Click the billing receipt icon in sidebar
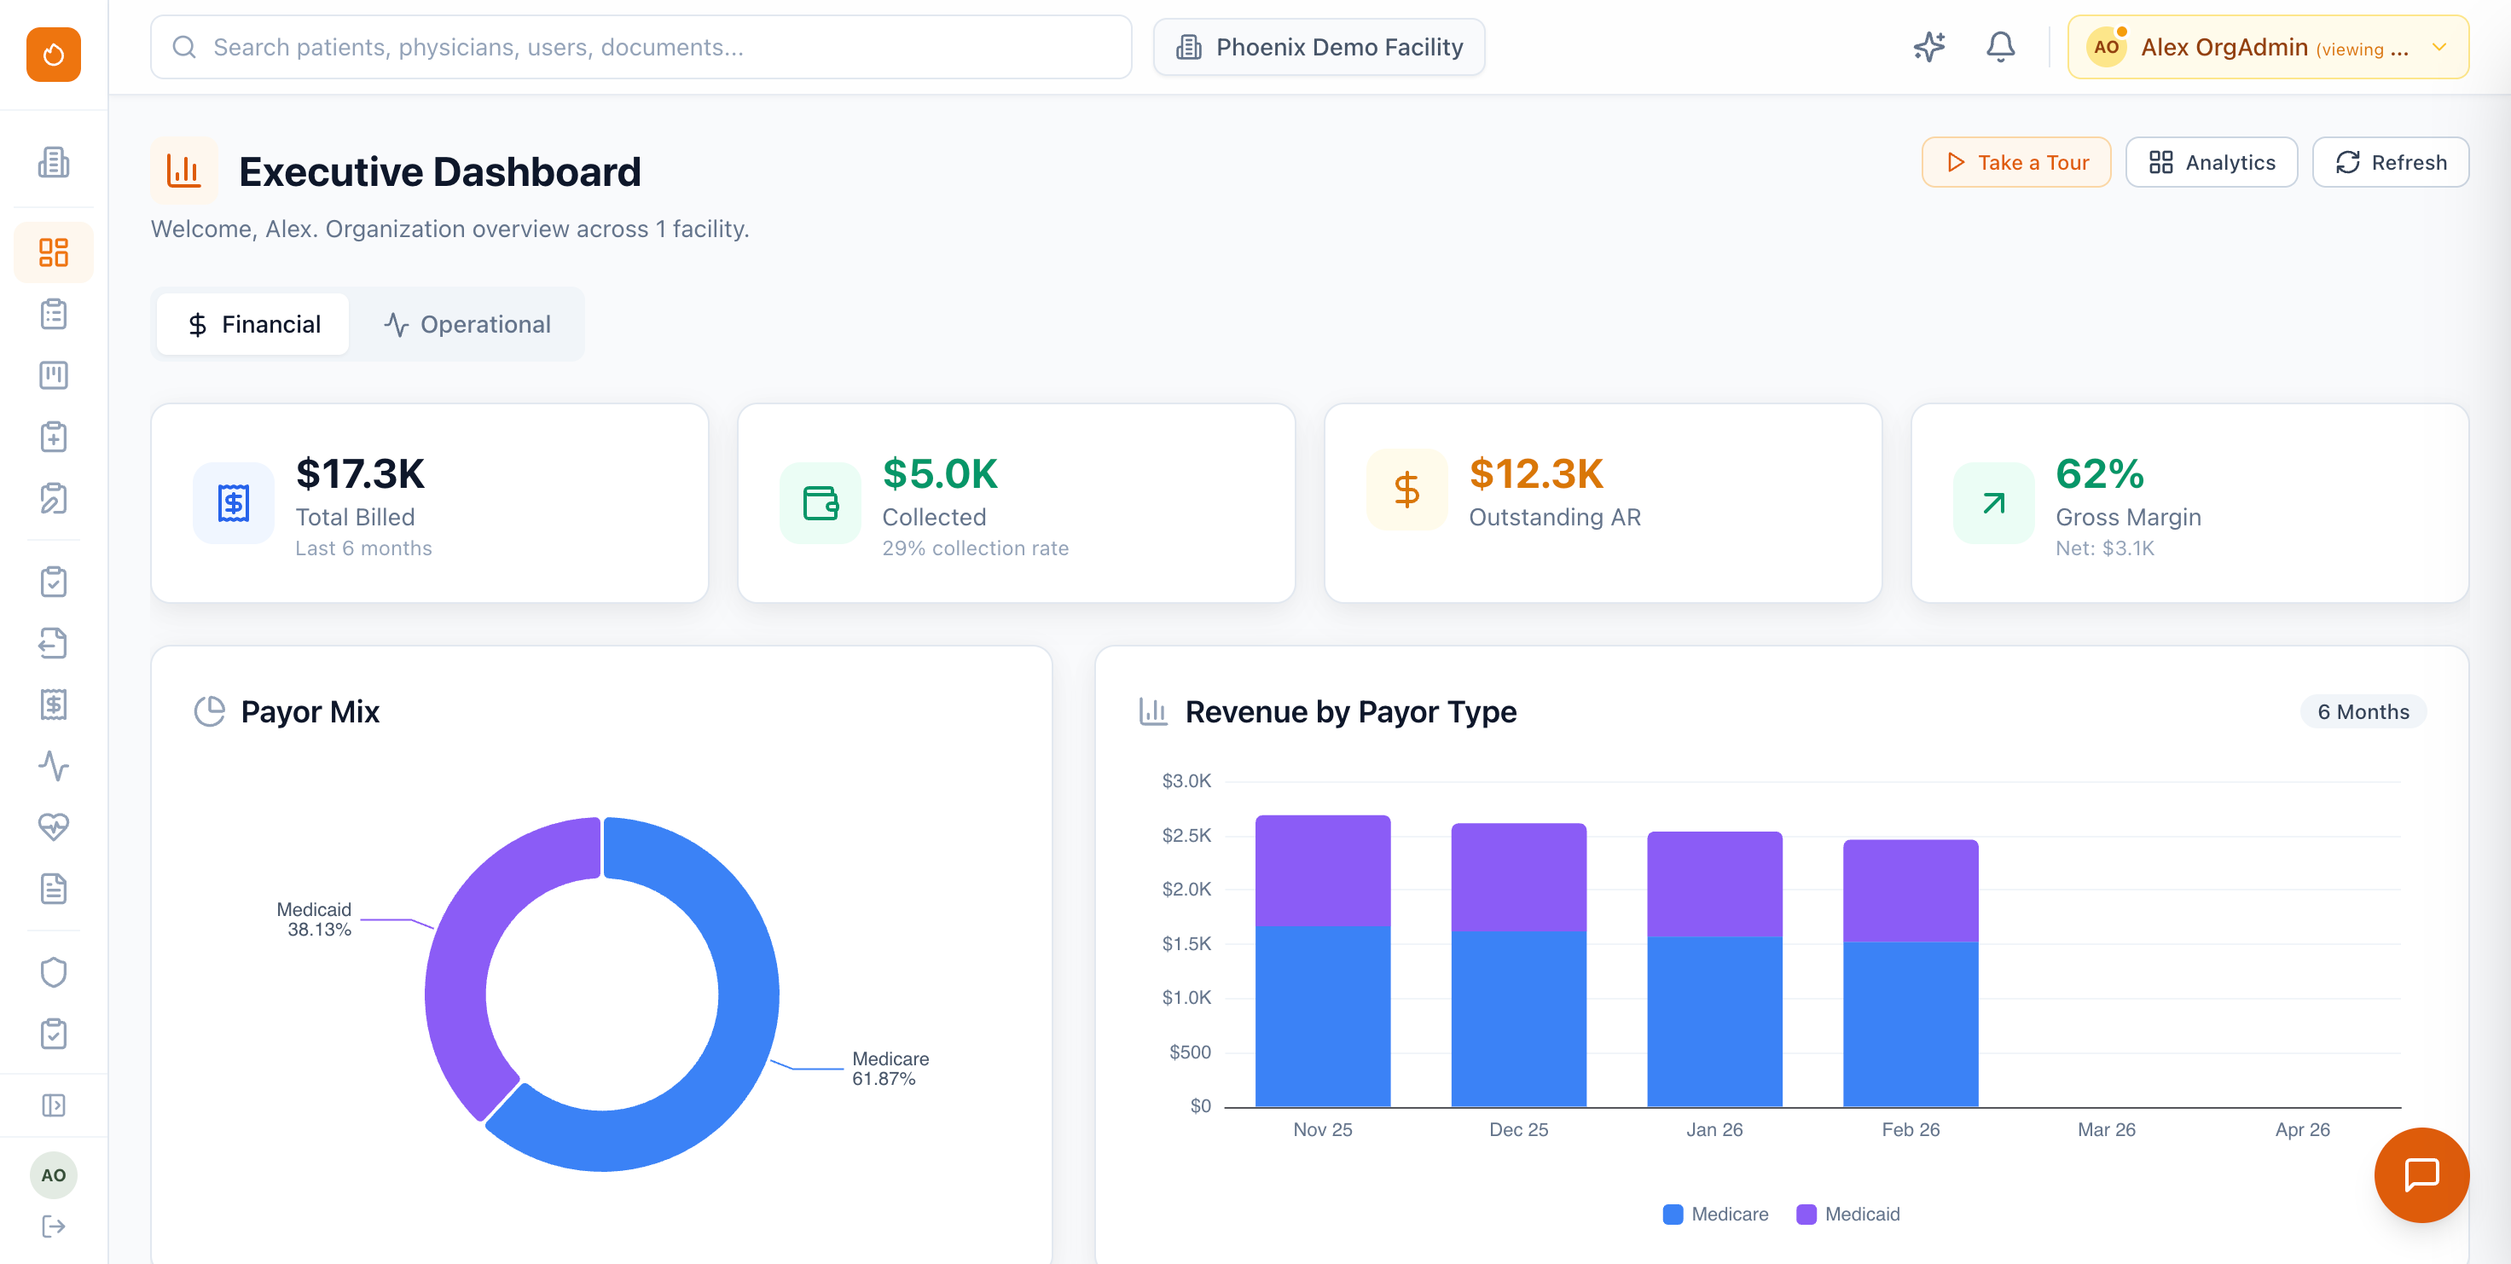This screenshot has width=2511, height=1264. pos(54,704)
